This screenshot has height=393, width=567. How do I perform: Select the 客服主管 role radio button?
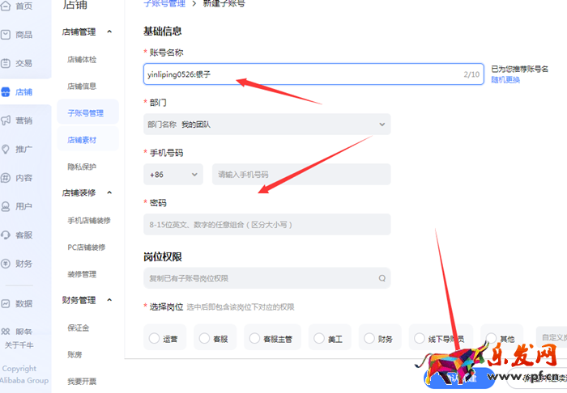tap(254, 338)
